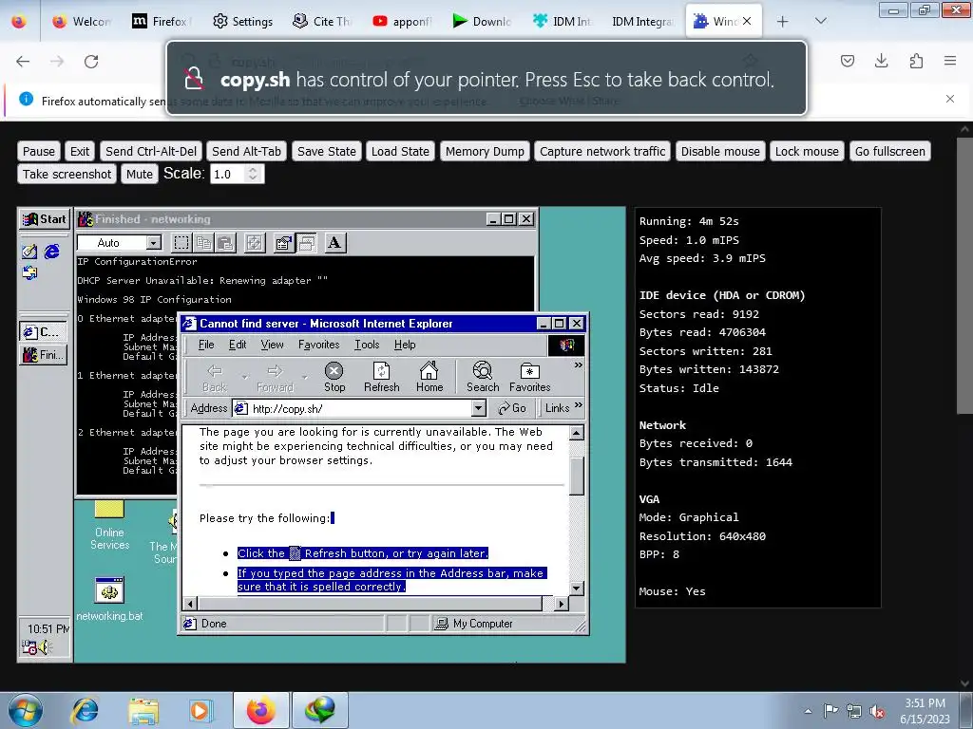This screenshot has height=729, width=973.
Task: Click the Internet Download Manager taskbar icon
Action: pyautogui.click(x=319, y=710)
